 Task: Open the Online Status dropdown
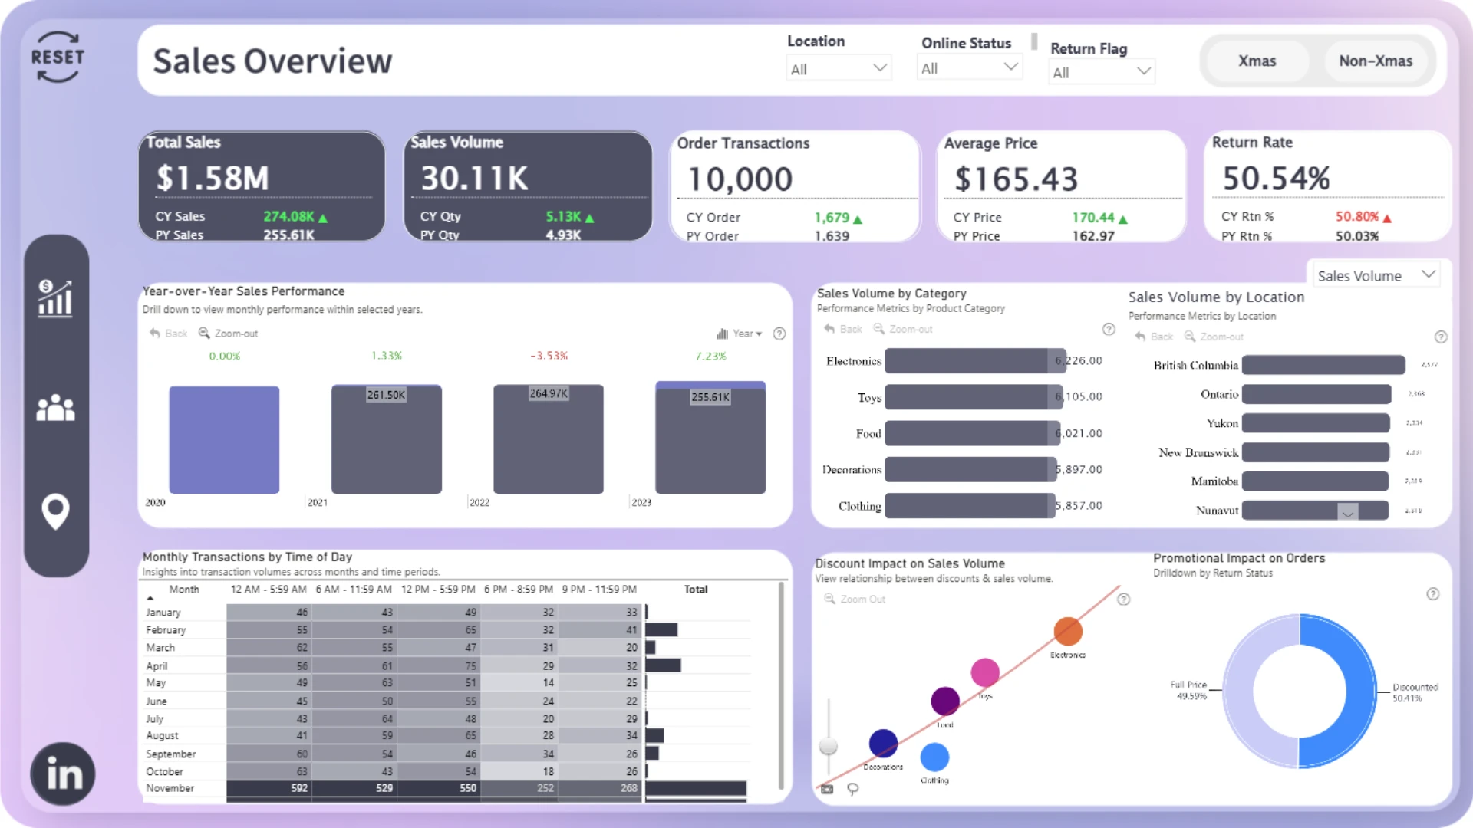click(x=970, y=68)
